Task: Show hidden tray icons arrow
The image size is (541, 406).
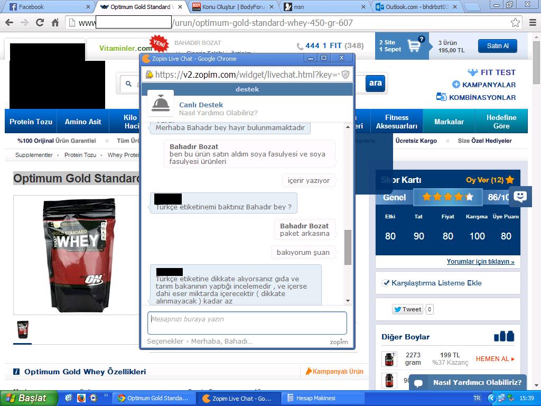Action: click(491, 398)
